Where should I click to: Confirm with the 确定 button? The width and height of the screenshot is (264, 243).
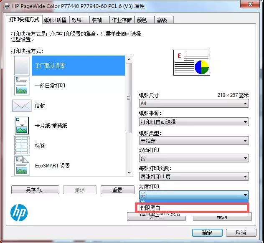click(x=207, y=233)
